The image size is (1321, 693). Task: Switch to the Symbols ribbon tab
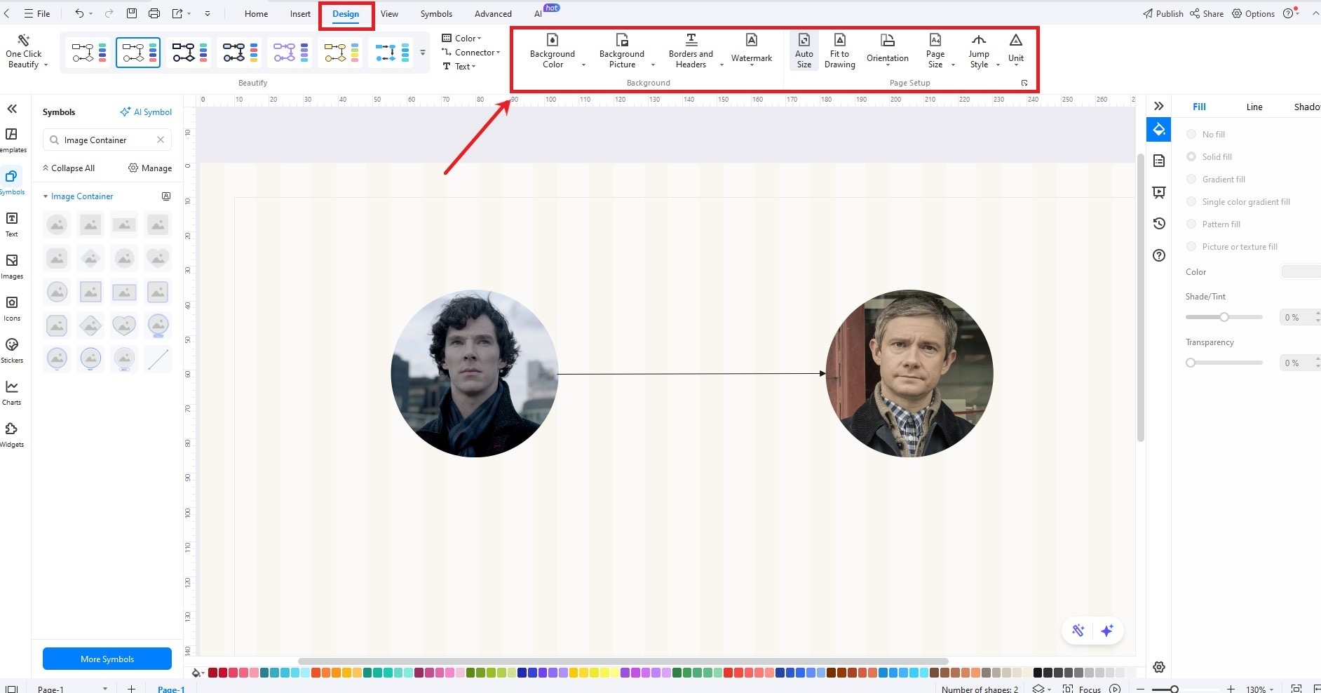[x=436, y=13]
